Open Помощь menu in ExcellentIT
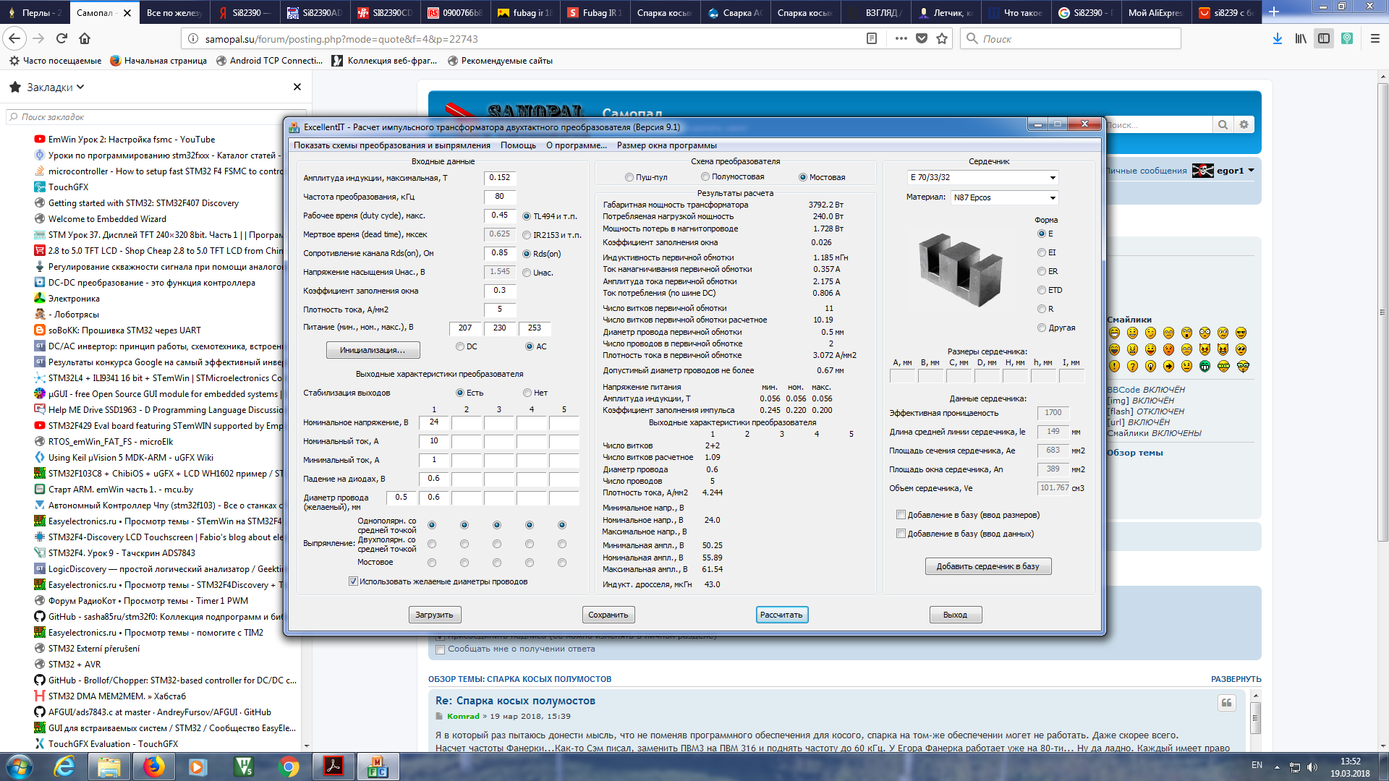Screen dimensions: 1389x781 [x=518, y=145]
